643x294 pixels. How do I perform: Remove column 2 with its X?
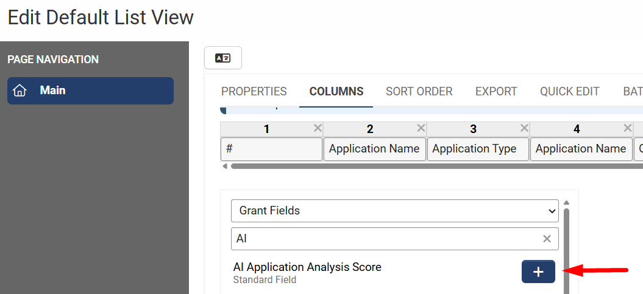click(x=421, y=128)
